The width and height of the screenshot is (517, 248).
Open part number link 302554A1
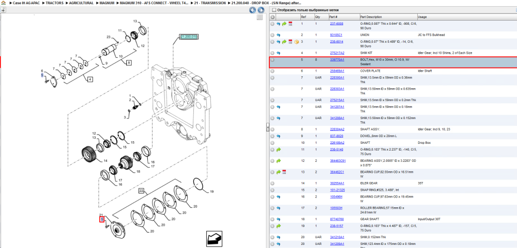tap(337, 183)
